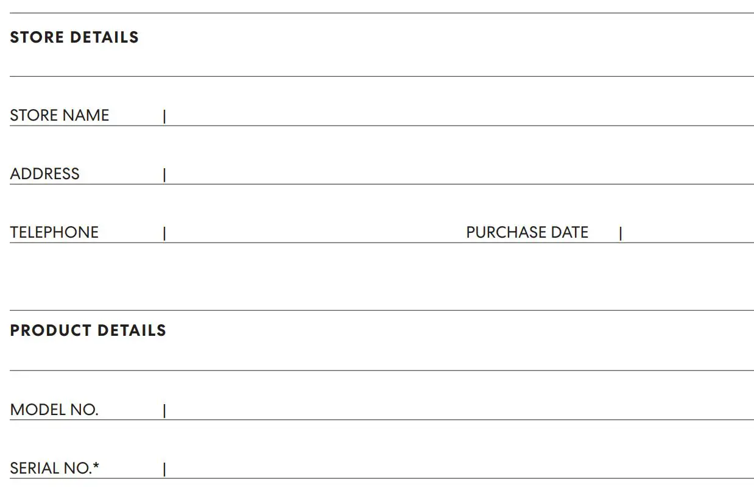The height and width of the screenshot is (487, 754).
Task: Click the SERIAL NO.* label text
Action: point(55,469)
